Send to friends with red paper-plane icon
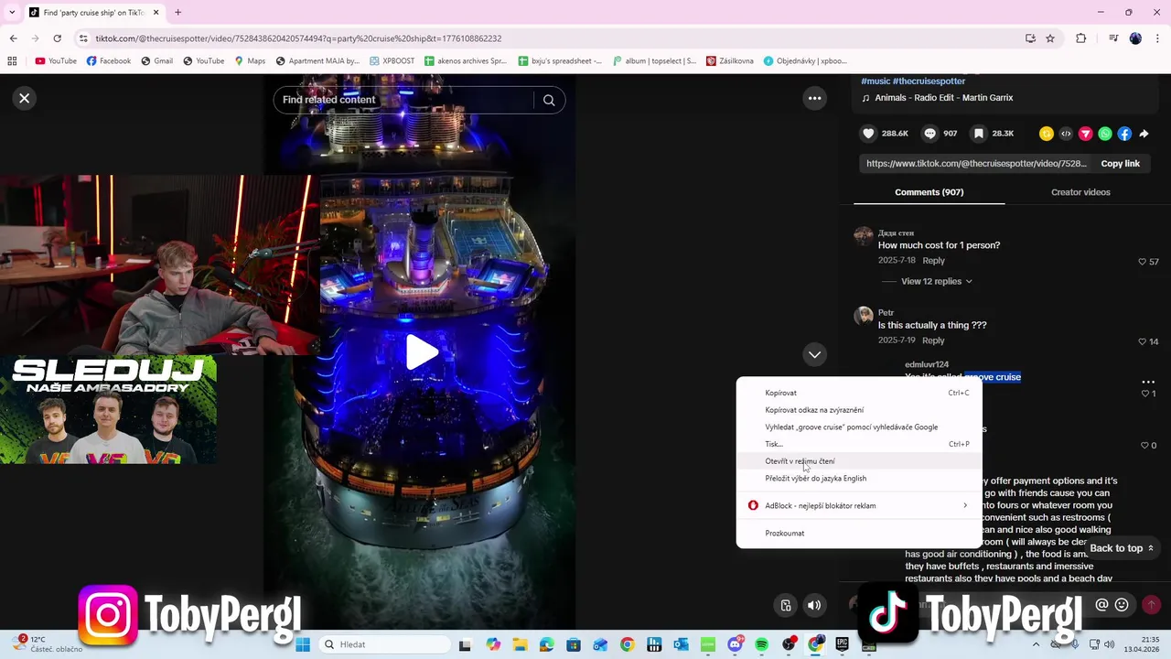This screenshot has height=659, width=1171. click(x=1086, y=134)
